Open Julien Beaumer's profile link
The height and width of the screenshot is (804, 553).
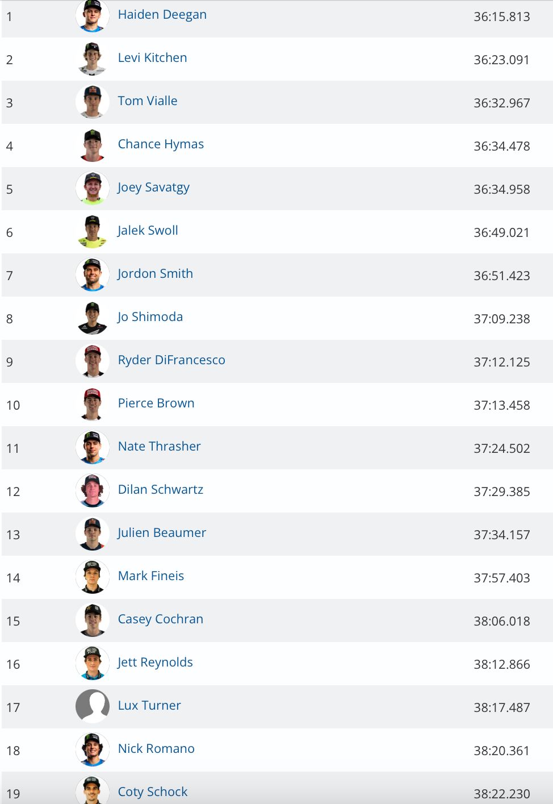(x=162, y=533)
